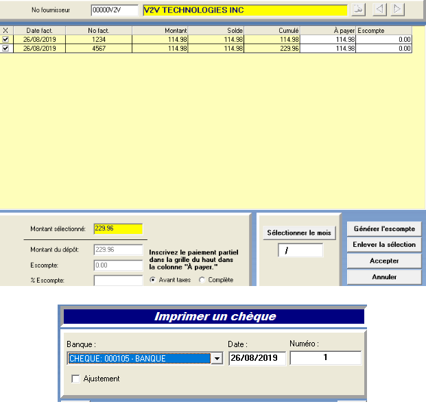
Task: Click the Escompte amount field below deposit
Action: click(118, 265)
